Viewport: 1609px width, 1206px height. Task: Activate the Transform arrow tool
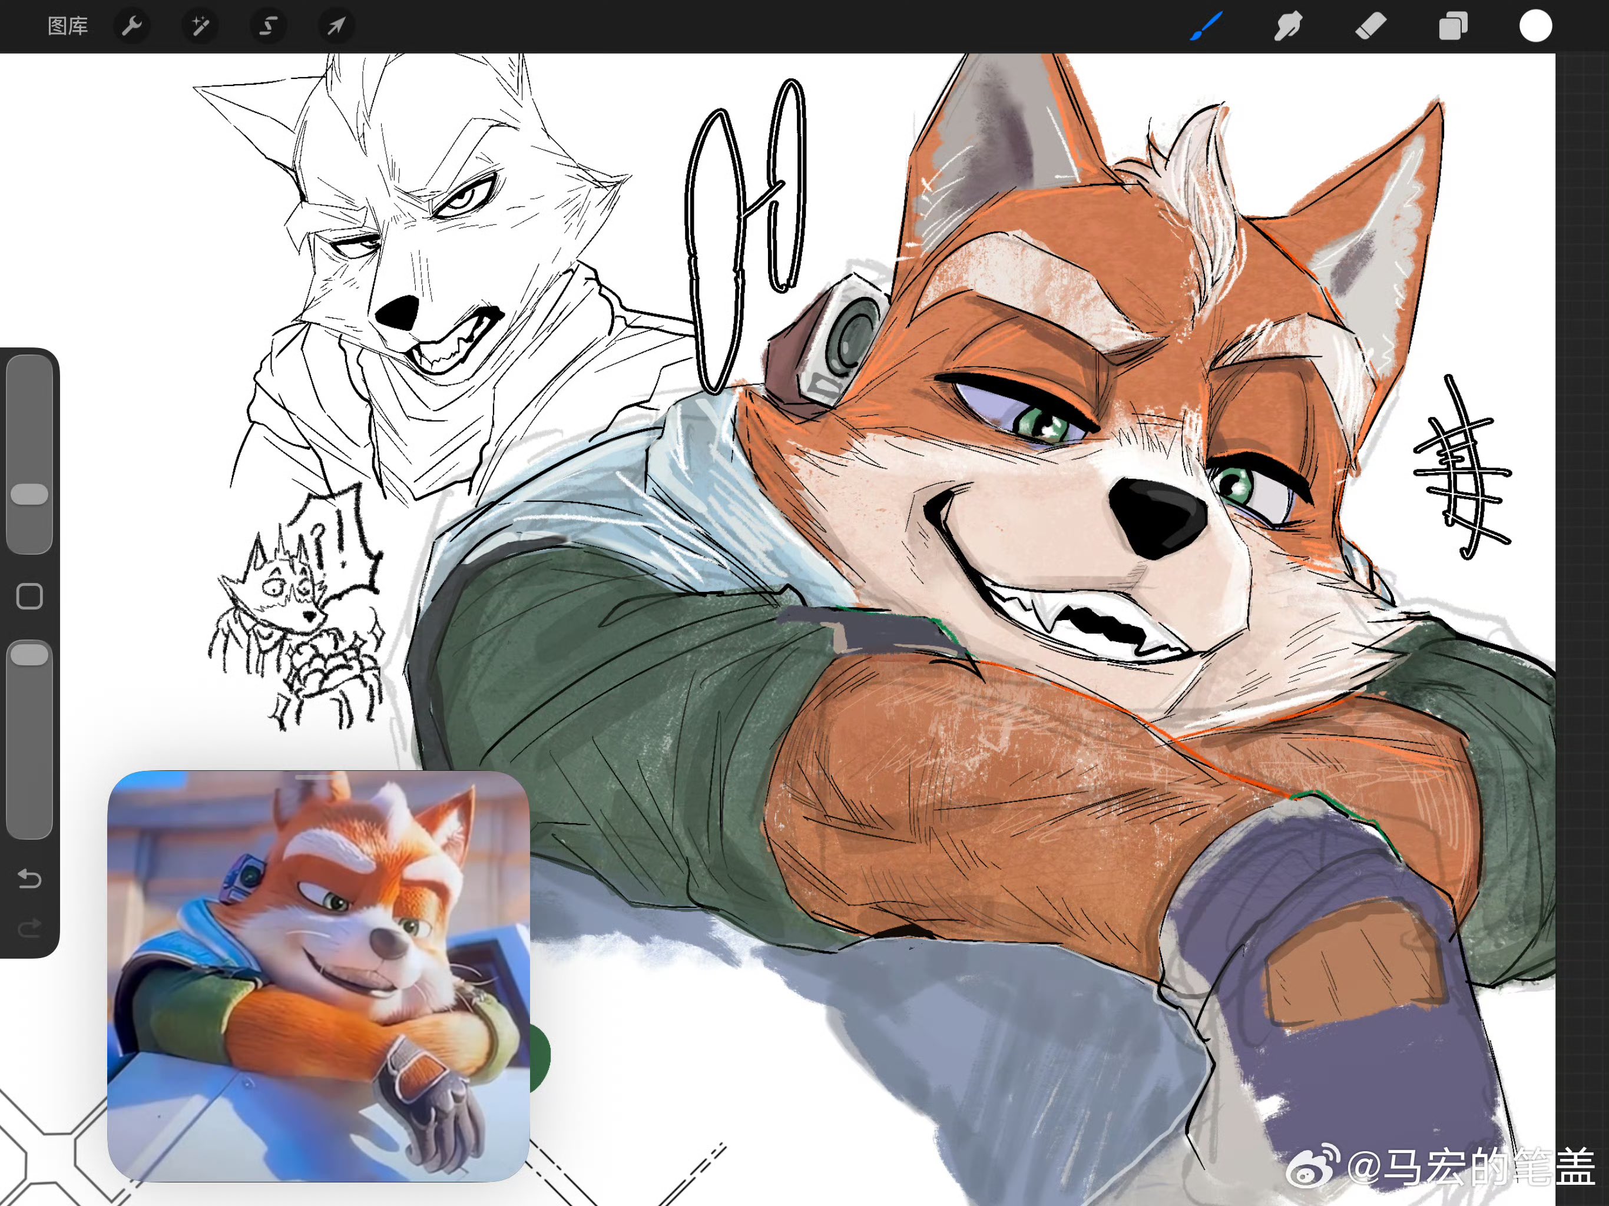click(336, 26)
